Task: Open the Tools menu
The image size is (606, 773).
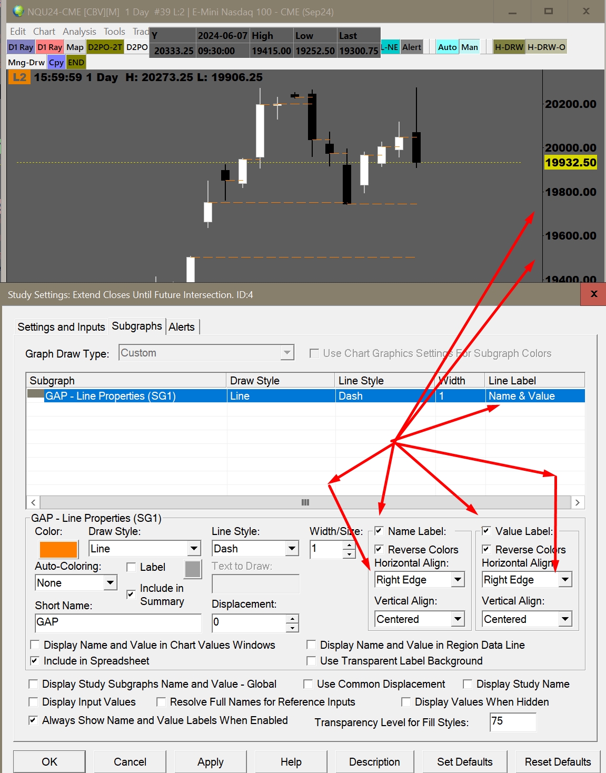Action: tap(114, 32)
